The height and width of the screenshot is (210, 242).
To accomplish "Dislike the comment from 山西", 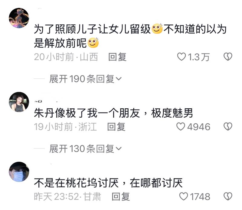I will [x=228, y=57].
